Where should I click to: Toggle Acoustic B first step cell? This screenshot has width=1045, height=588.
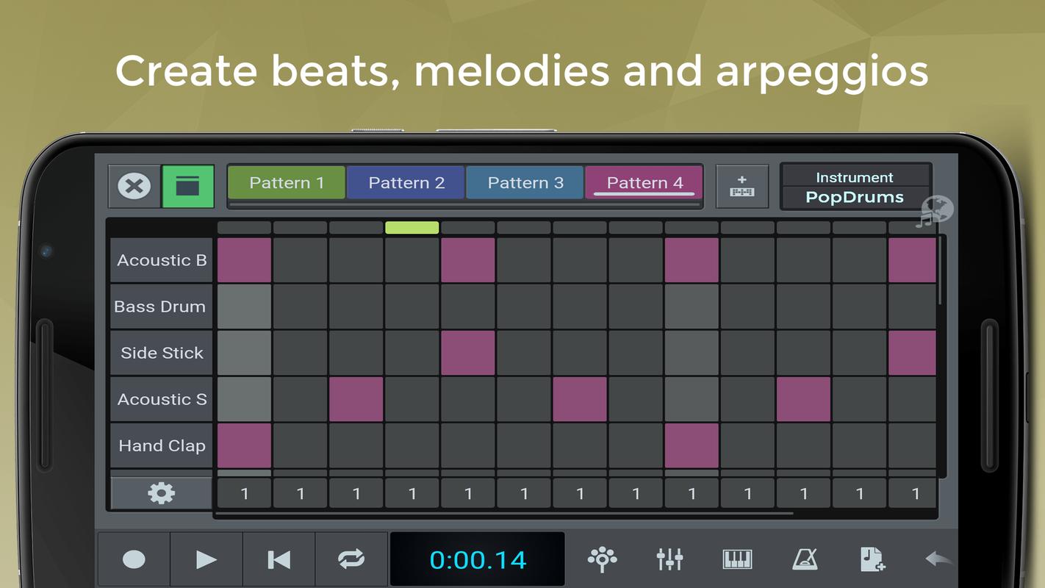(x=245, y=260)
